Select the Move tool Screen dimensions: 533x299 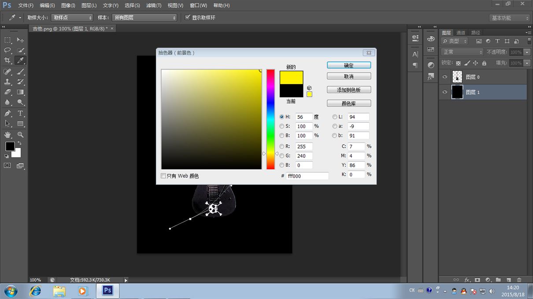click(20, 40)
